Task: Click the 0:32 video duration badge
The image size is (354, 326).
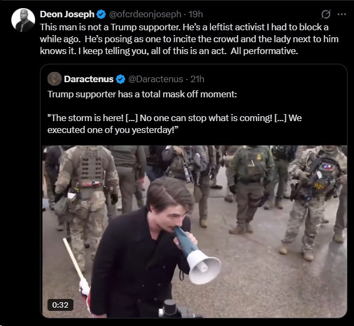Action: 60,305
